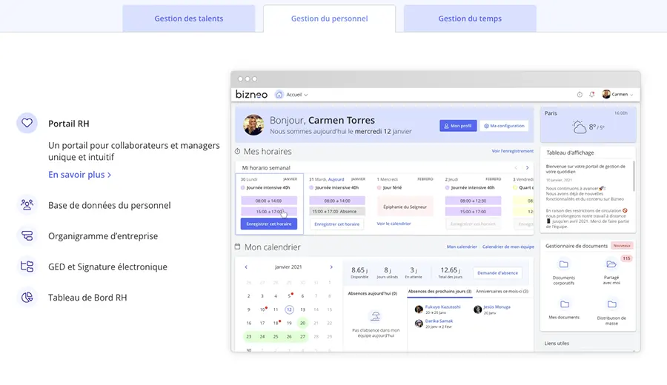
Task: Open GED et Signature électronique
Action: pos(107,267)
